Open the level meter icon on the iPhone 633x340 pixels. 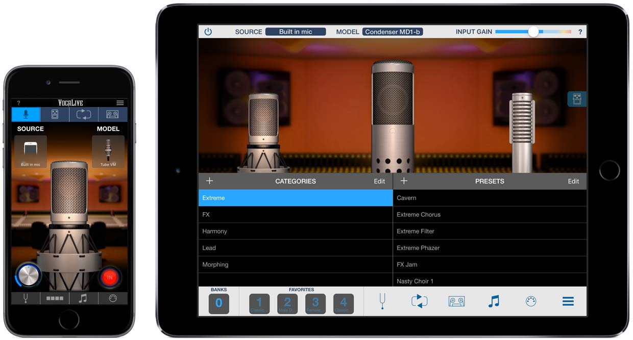[x=54, y=298]
